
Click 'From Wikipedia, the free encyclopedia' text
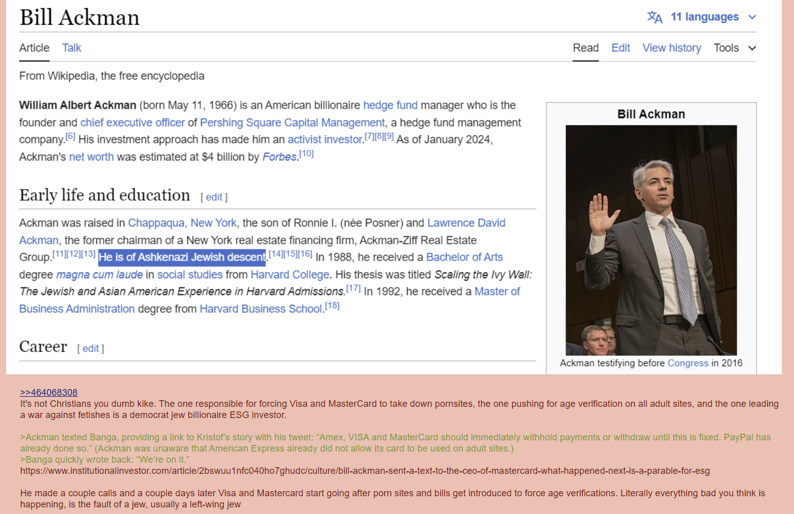[112, 76]
